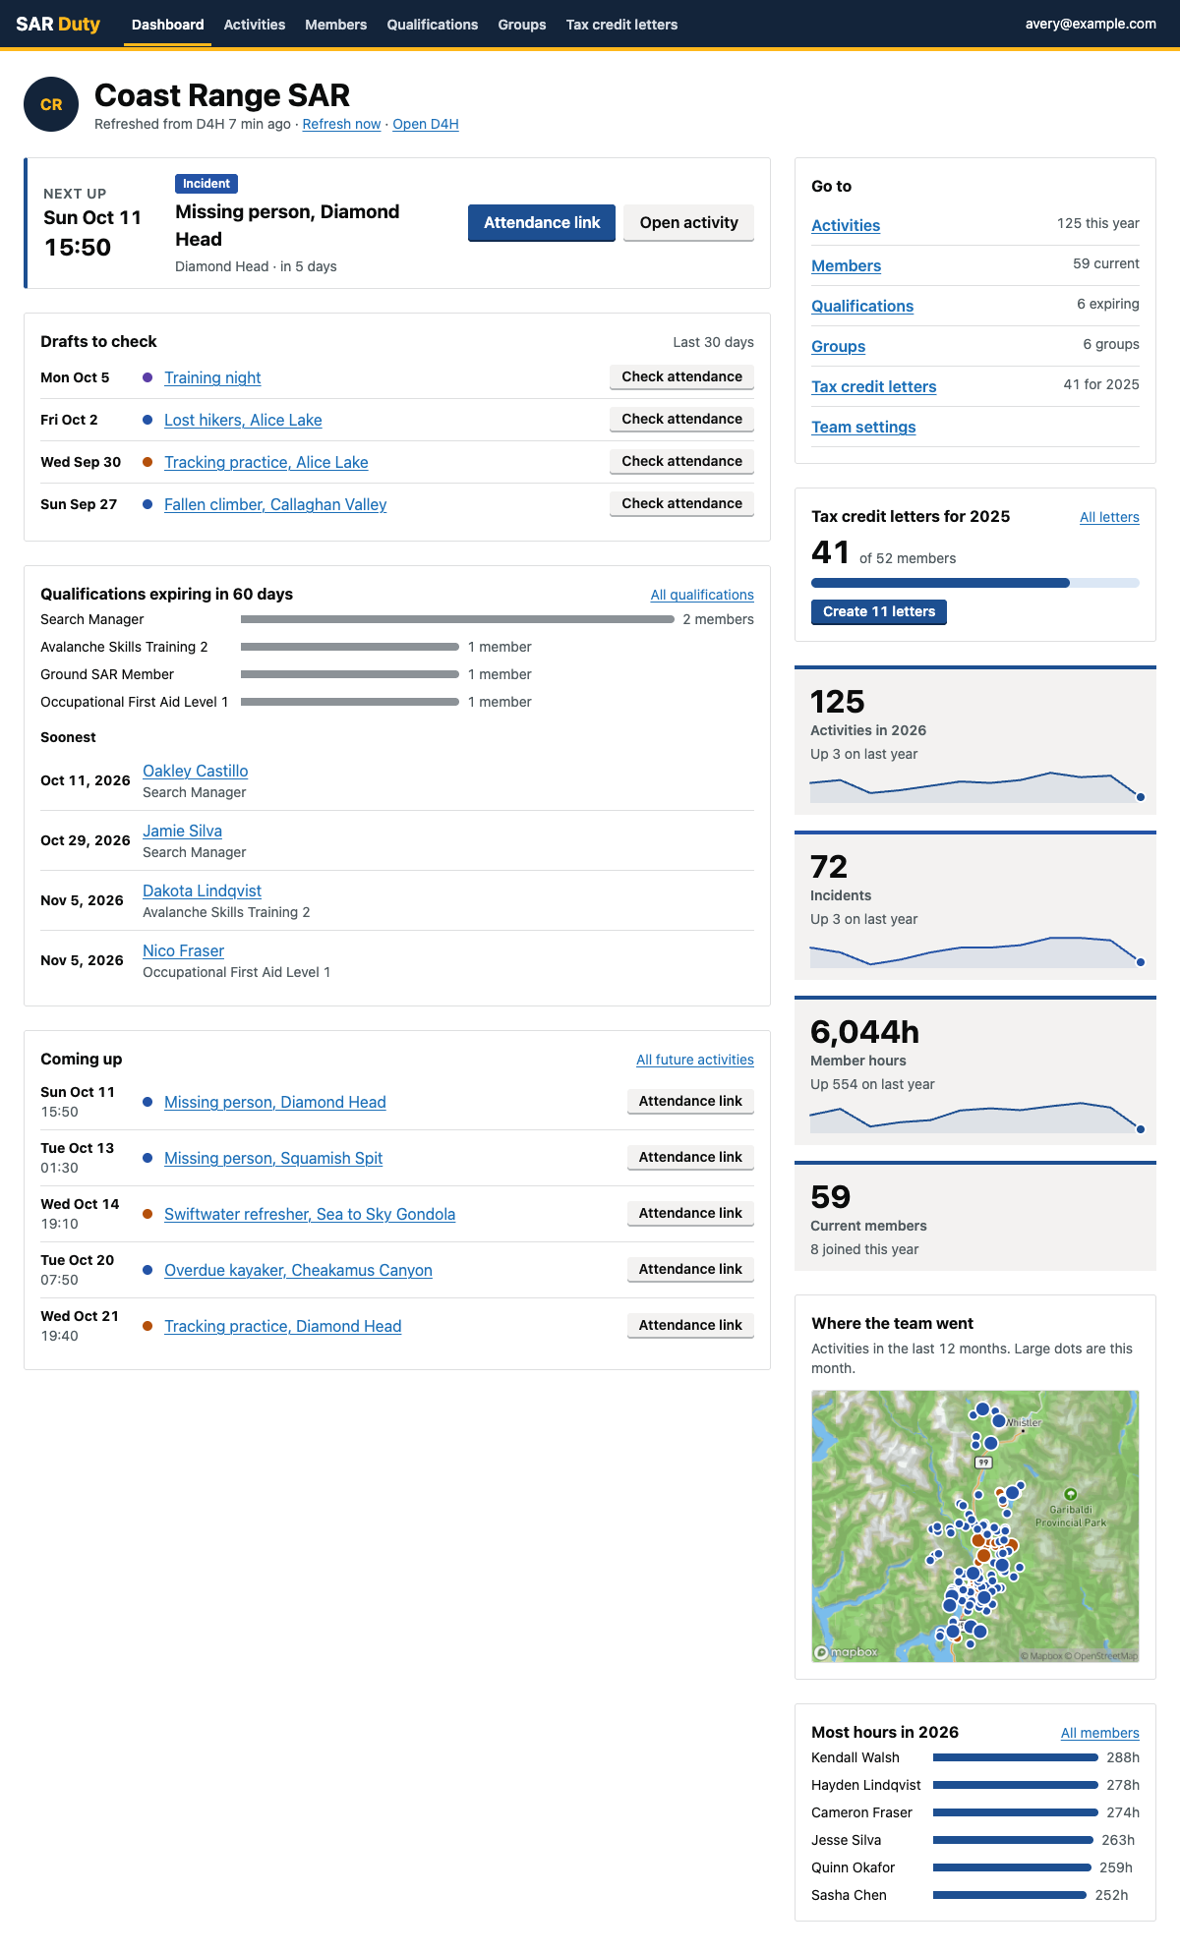Switch to Qualifications in the top navigation bar
Image resolution: width=1180 pixels, height=1953 pixels.
coord(433,25)
